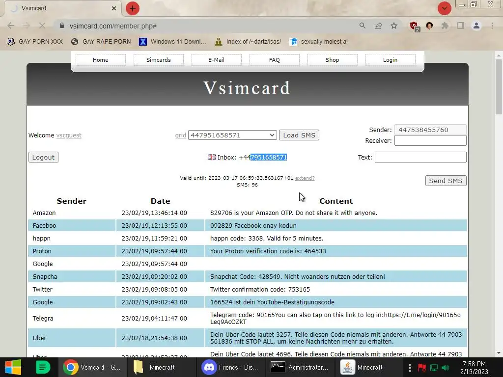503x377 pixels.
Task: Open Chrome three-dot menu
Action: [x=492, y=26]
